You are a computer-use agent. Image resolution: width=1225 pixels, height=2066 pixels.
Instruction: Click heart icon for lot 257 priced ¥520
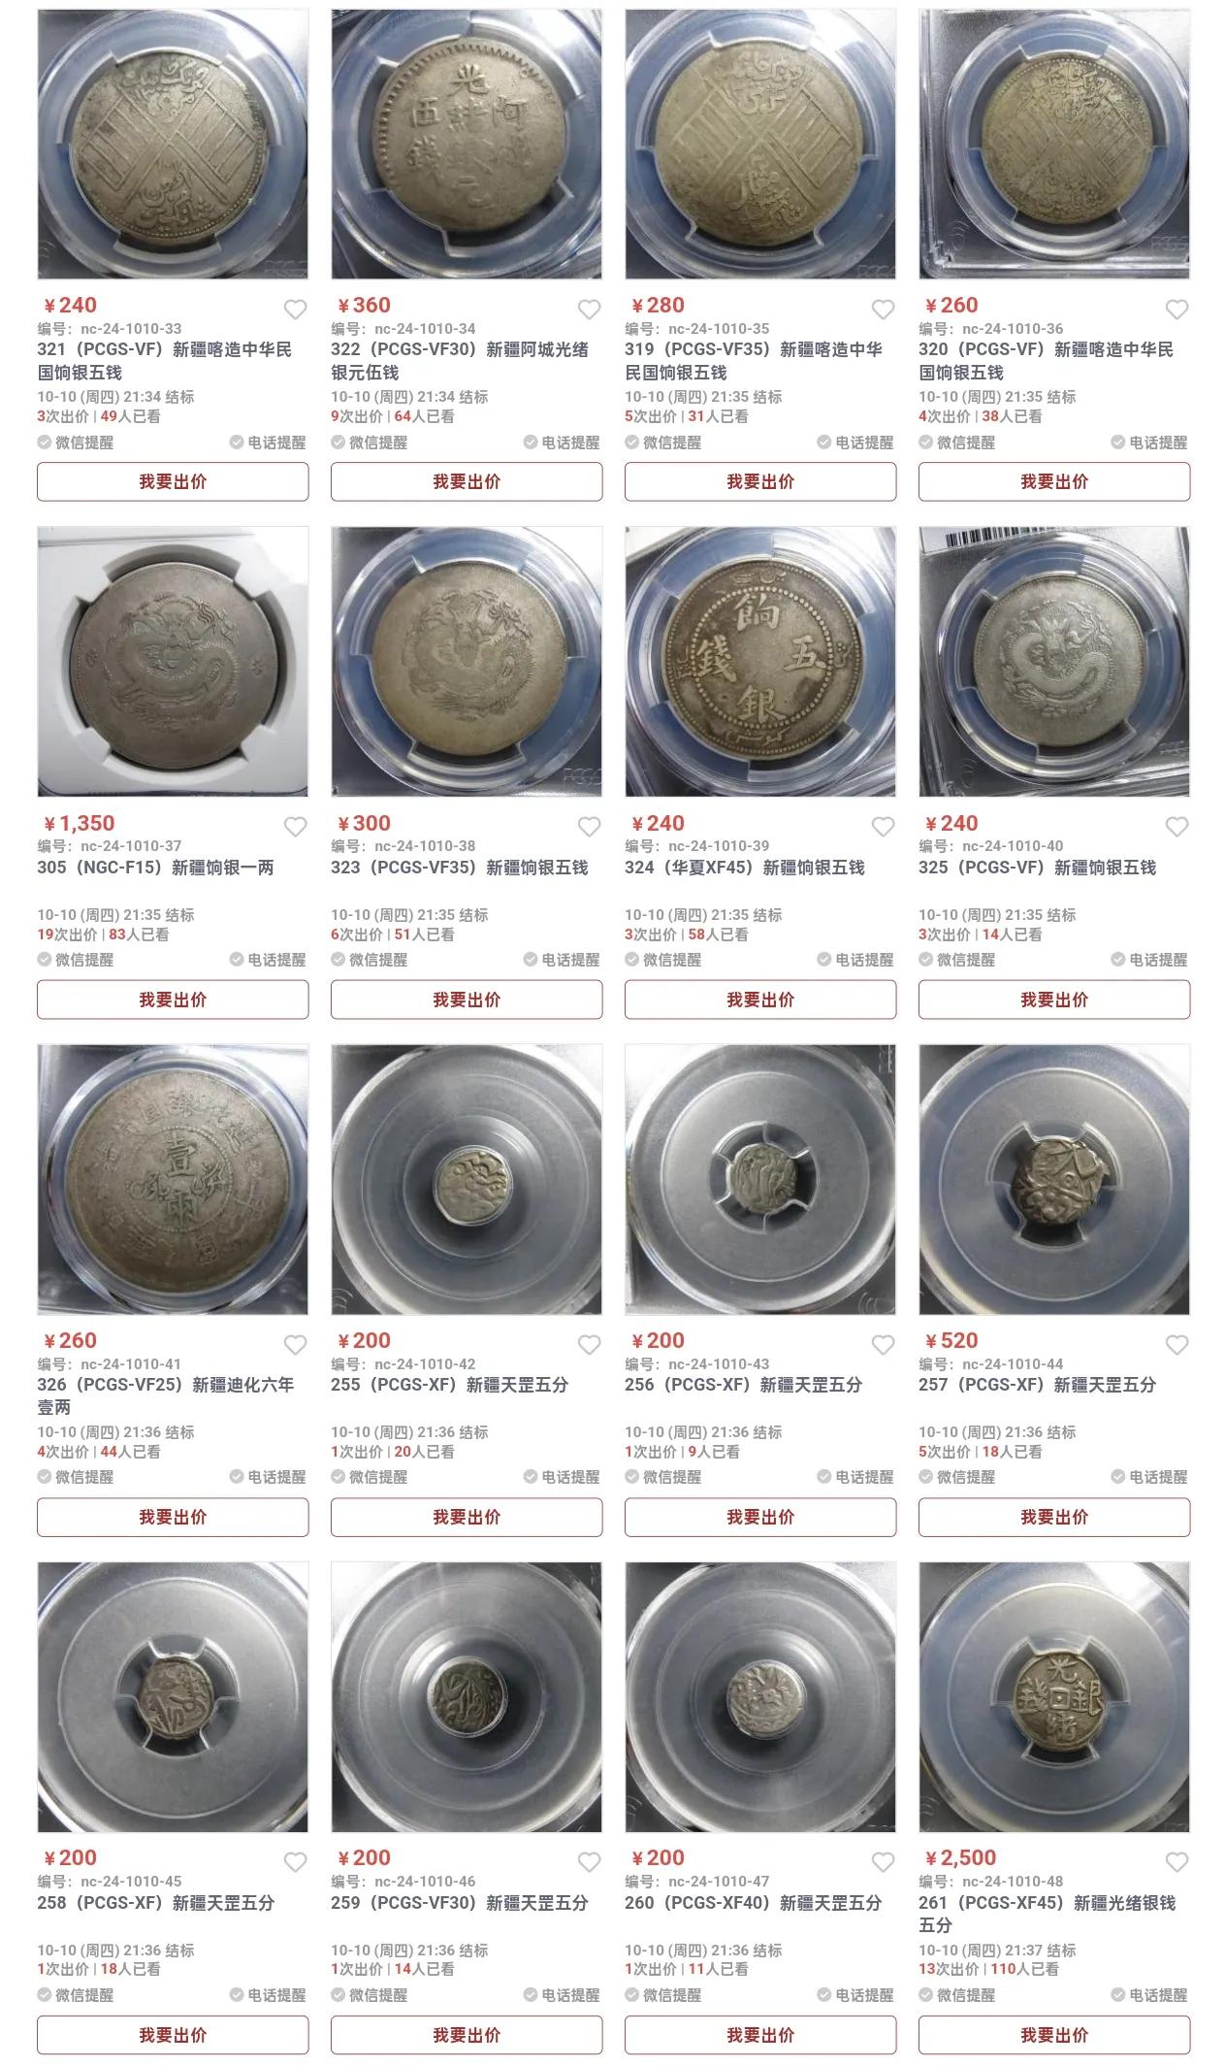click(1177, 1345)
